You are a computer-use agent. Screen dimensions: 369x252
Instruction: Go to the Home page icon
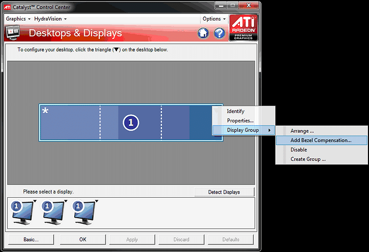[x=203, y=33]
